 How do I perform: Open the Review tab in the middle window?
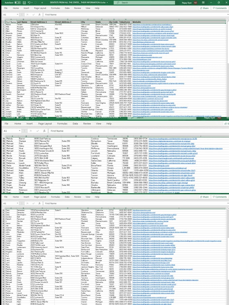(x=87, y=123)
